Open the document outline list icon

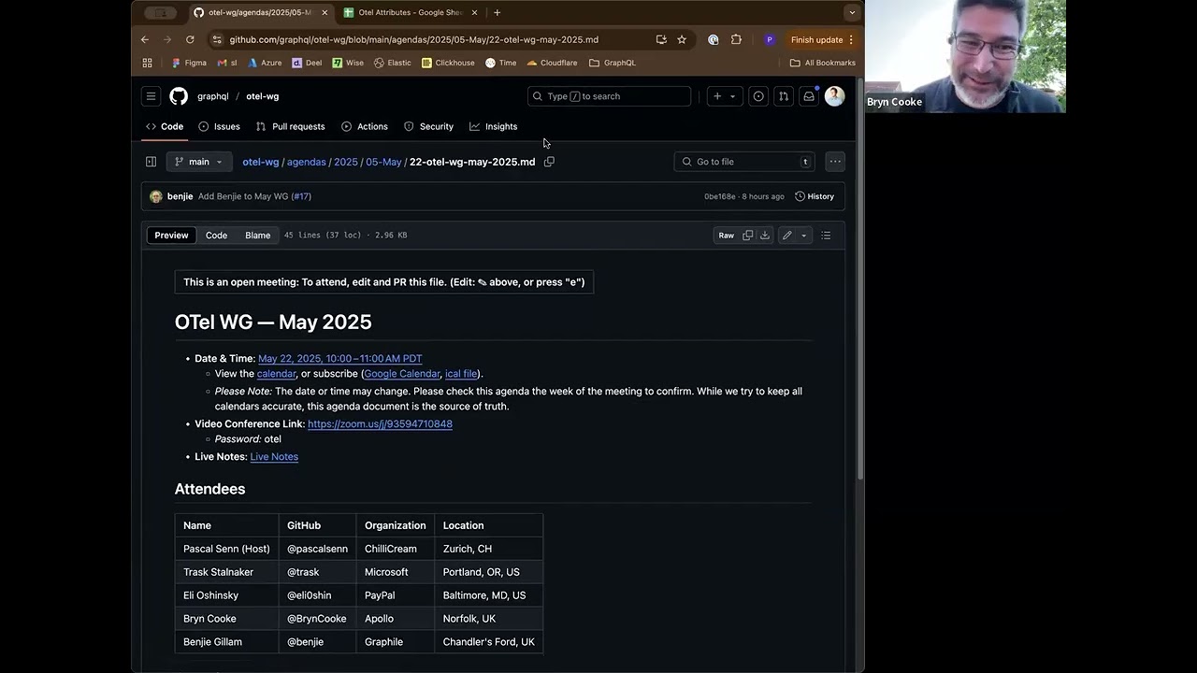826,236
